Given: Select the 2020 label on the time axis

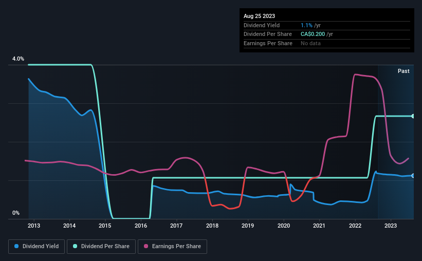Looking at the screenshot, I should coord(284,226).
